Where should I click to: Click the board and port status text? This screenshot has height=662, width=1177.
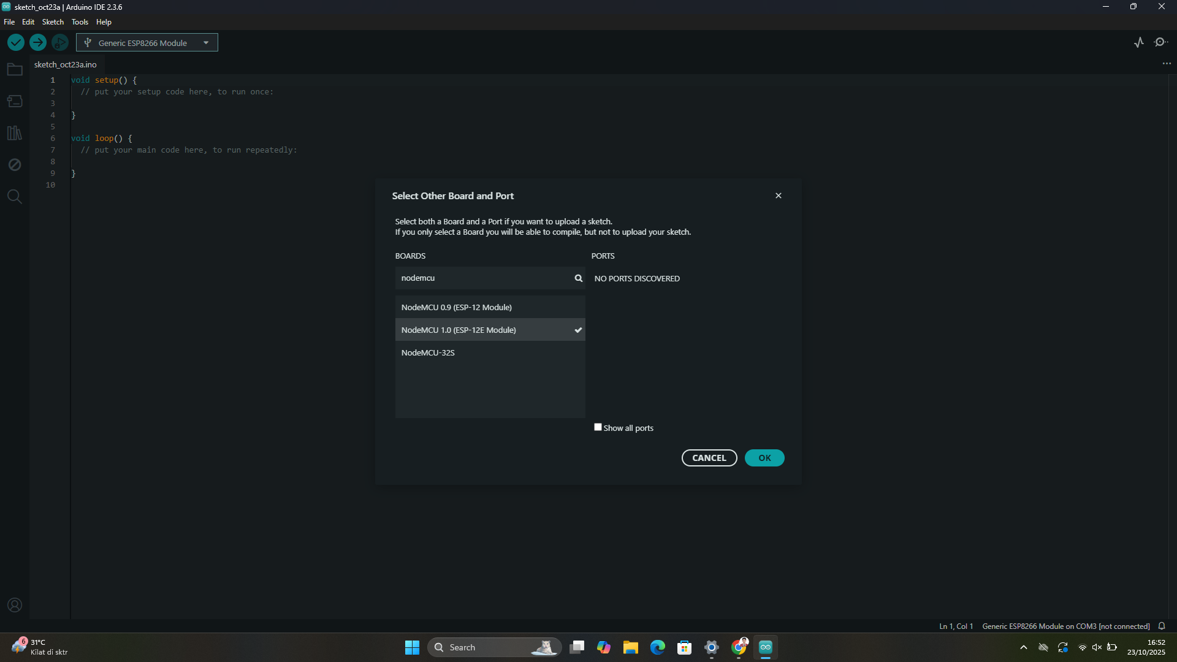1065,626
